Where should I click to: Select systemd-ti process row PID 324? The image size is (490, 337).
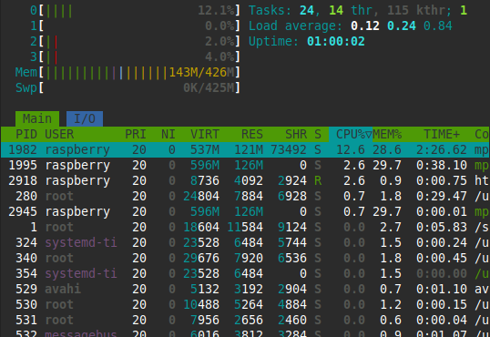click(245, 242)
